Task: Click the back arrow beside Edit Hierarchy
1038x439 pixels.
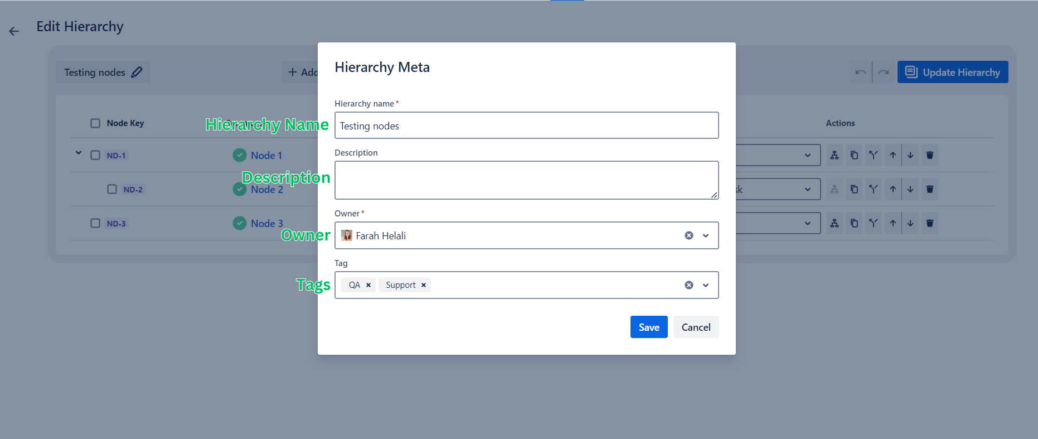Action: 14,31
